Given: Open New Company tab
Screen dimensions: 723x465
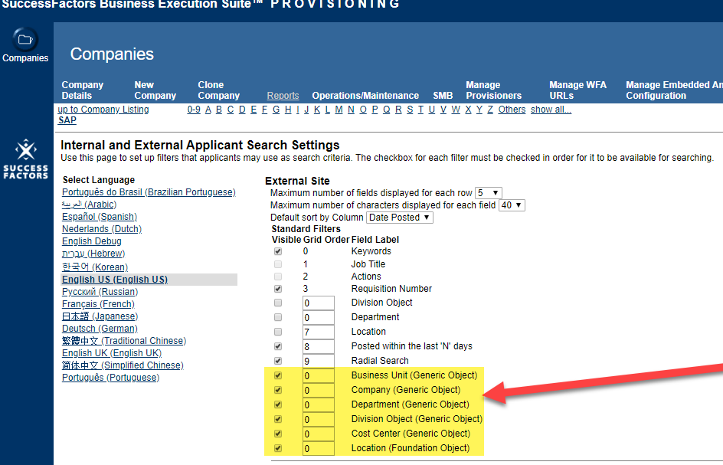Looking at the screenshot, I should [x=155, y=90].
